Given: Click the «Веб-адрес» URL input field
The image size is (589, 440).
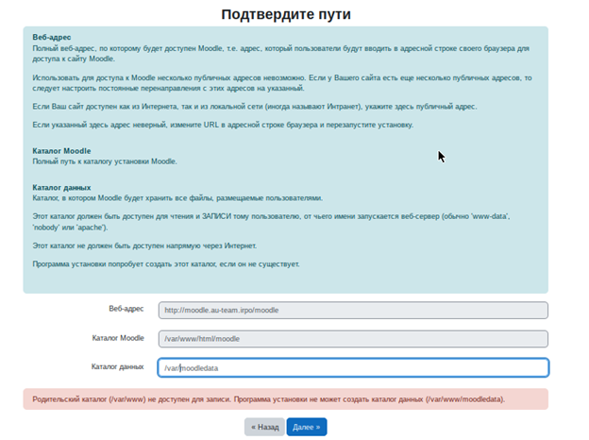Looking at the screenshot, I should coord(352,310).
